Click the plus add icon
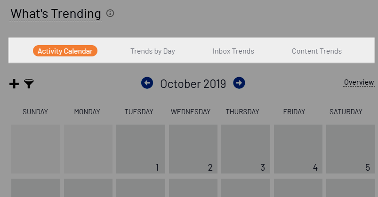 (15, 84)
